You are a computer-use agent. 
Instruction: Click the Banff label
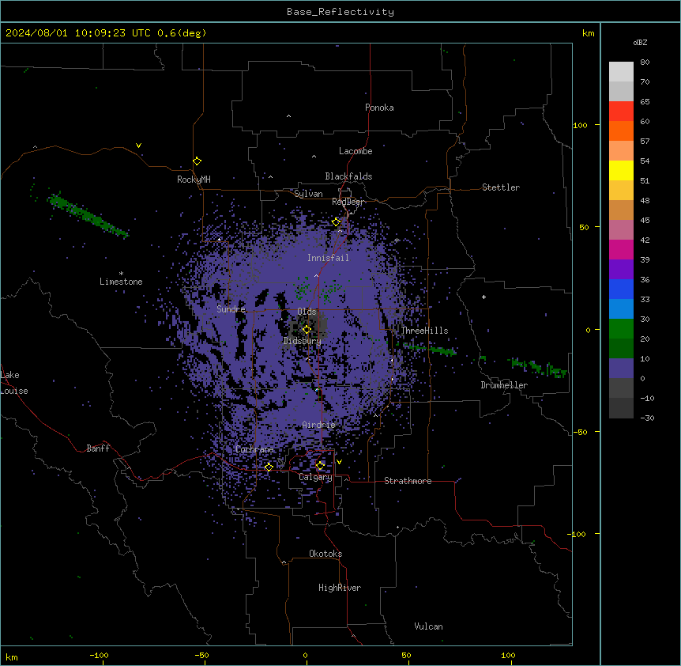pyautogui.click(x=98, y=448)
